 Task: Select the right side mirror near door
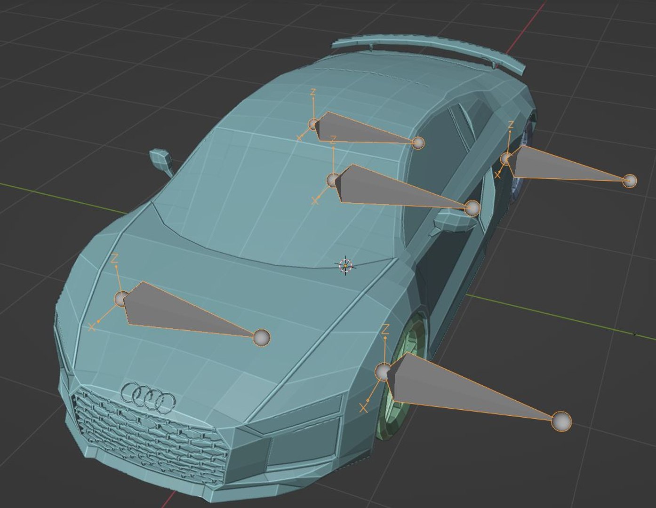(455, 221)
